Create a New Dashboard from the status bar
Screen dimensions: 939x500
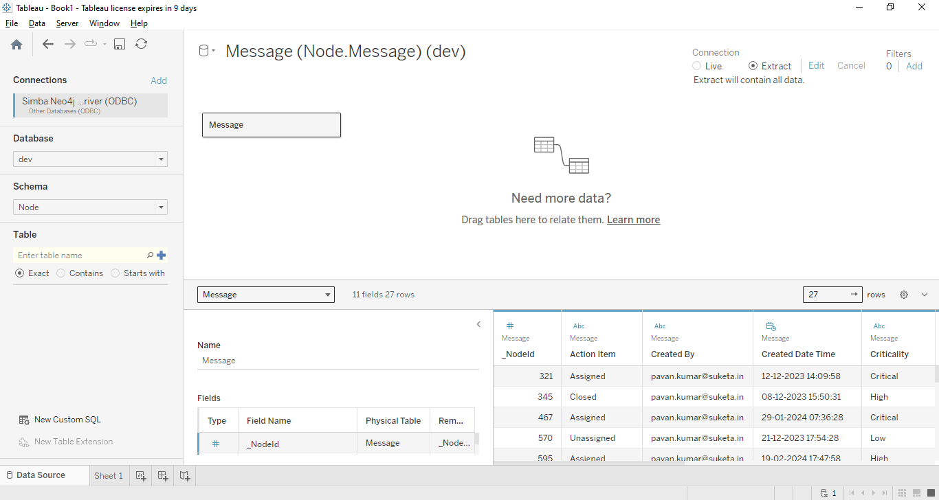[x=162, y=475]
